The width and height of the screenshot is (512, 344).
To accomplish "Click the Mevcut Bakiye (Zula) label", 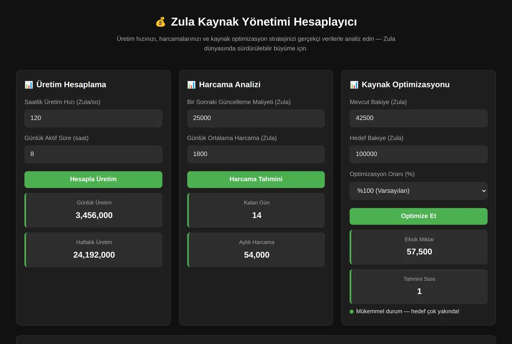I will tap(378, 102).
